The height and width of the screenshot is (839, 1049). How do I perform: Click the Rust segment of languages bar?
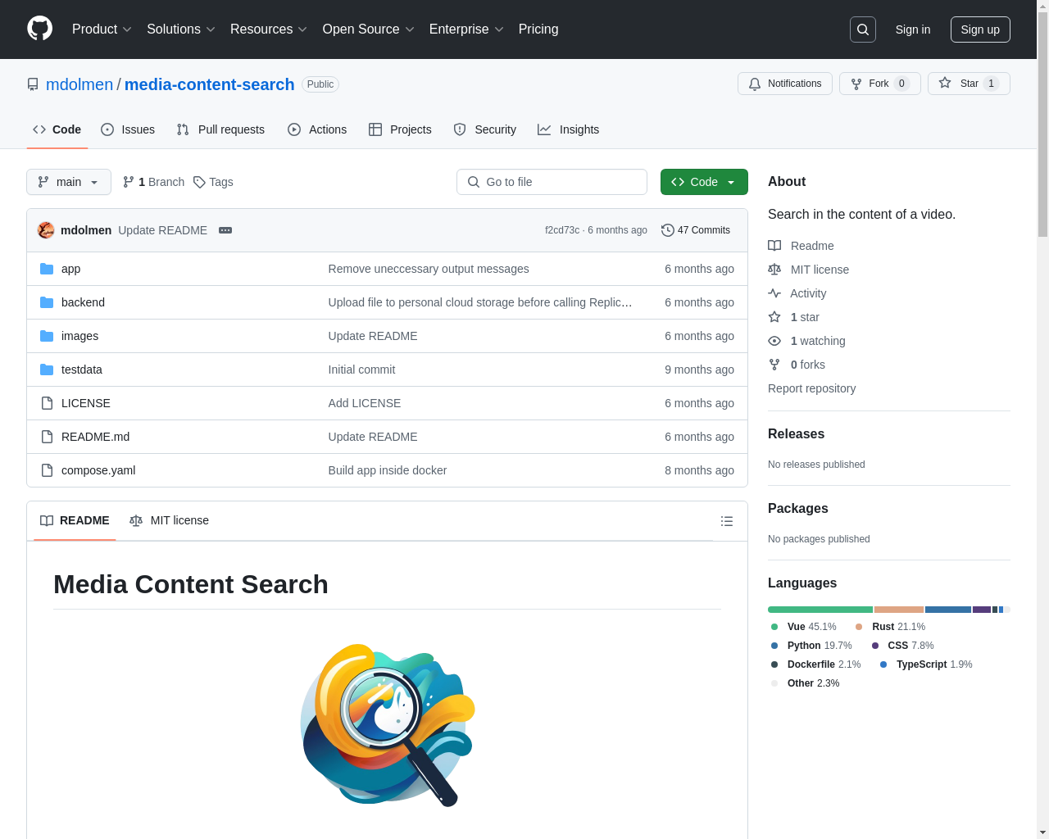(899, 610)
